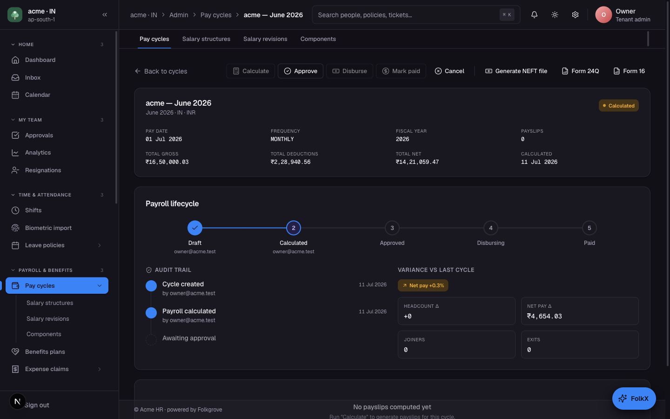Go to Approvals page
The image size is (670, 419).
tap(57, 135)
